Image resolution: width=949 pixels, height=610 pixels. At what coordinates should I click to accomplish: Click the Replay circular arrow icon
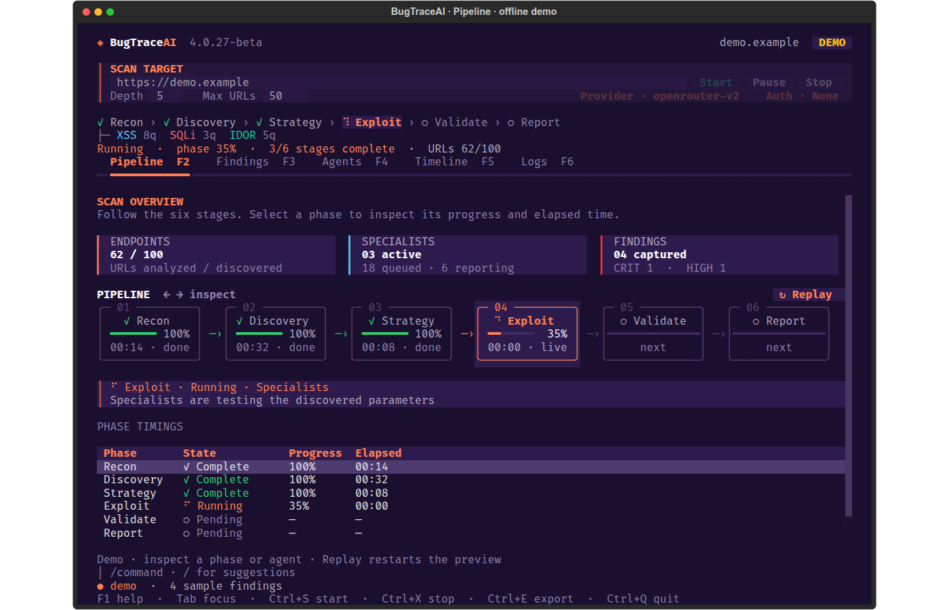point(782,295)
